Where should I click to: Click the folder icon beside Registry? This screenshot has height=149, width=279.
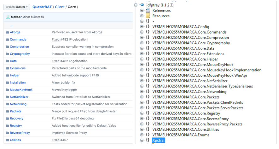coord(7,126)
